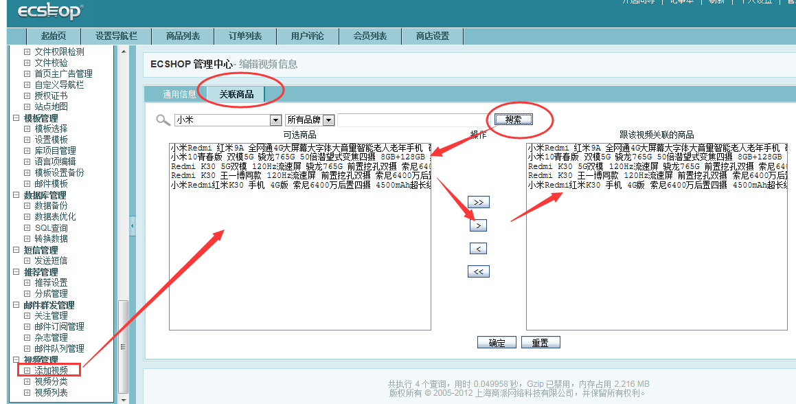Screen dimensions: 796x404
Task: Go to 订单列表 in the navigation bar
Action: [245, 36]
